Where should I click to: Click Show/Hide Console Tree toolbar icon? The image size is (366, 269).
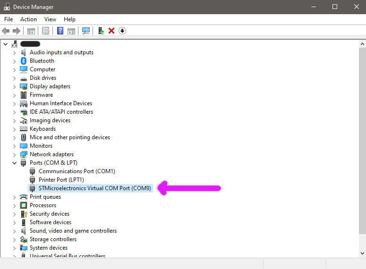pos(31,31)
